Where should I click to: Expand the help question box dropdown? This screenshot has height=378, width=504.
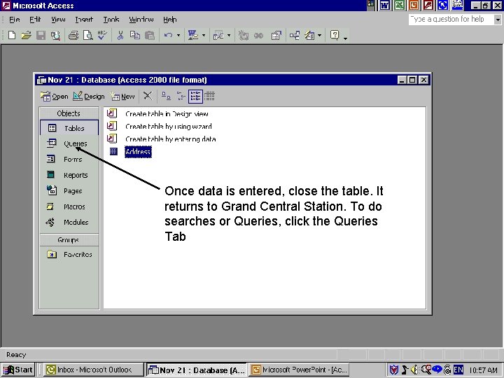tap(498, 20)
